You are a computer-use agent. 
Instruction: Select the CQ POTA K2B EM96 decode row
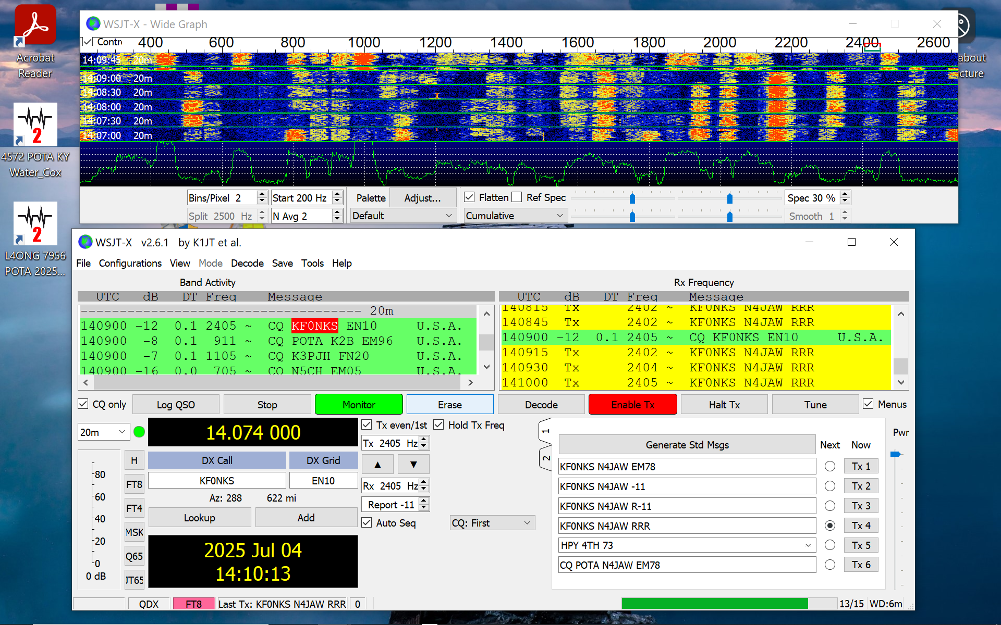(277, 341)
